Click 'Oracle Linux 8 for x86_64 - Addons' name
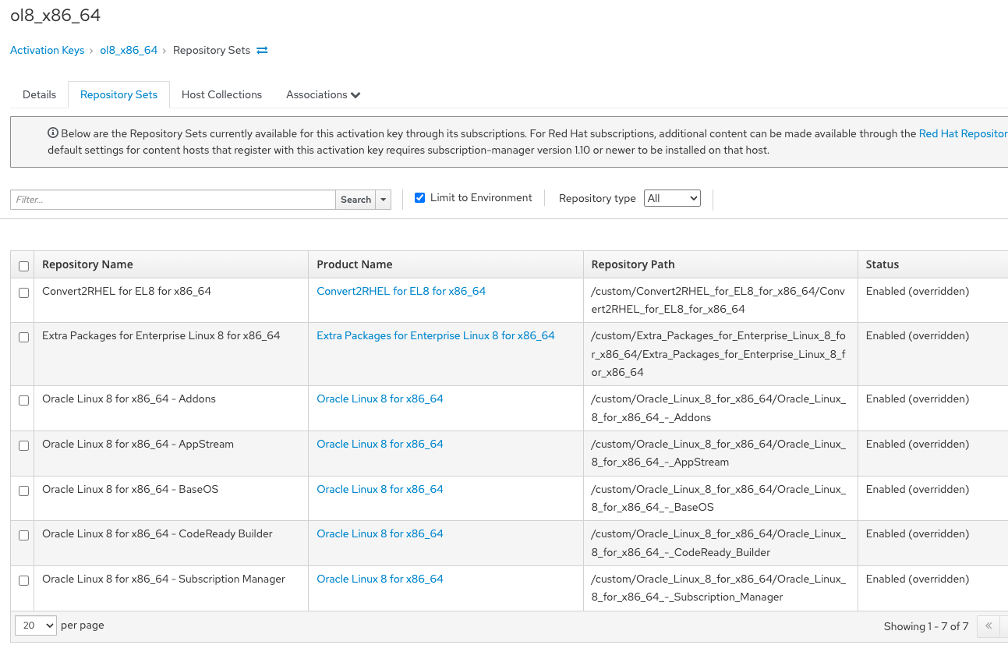This screenshot has height=652, width=1008. pos(129,399)
